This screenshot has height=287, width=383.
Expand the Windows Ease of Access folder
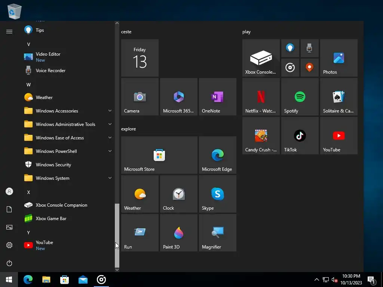point(68,138)
